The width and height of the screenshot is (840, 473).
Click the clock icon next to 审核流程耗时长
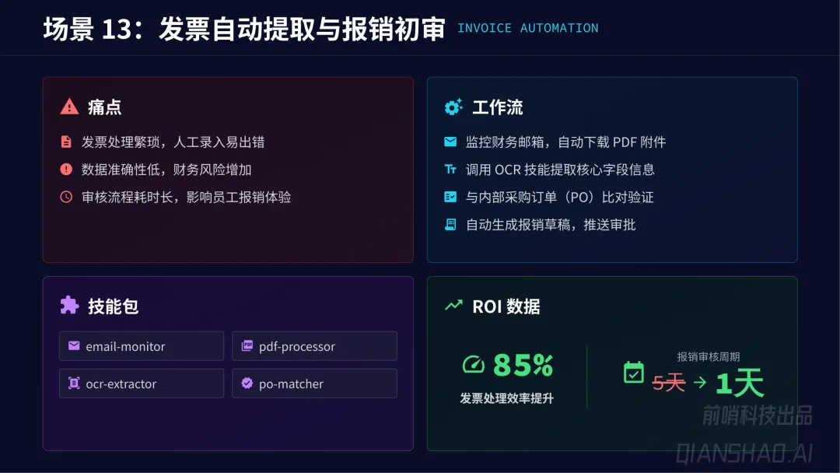coord(66,197)
